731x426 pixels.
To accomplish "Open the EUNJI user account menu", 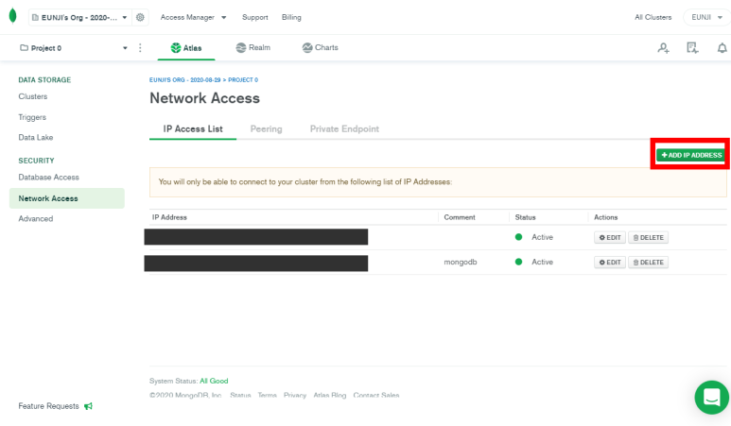I will pyautogui.click(x=706, y=17).
